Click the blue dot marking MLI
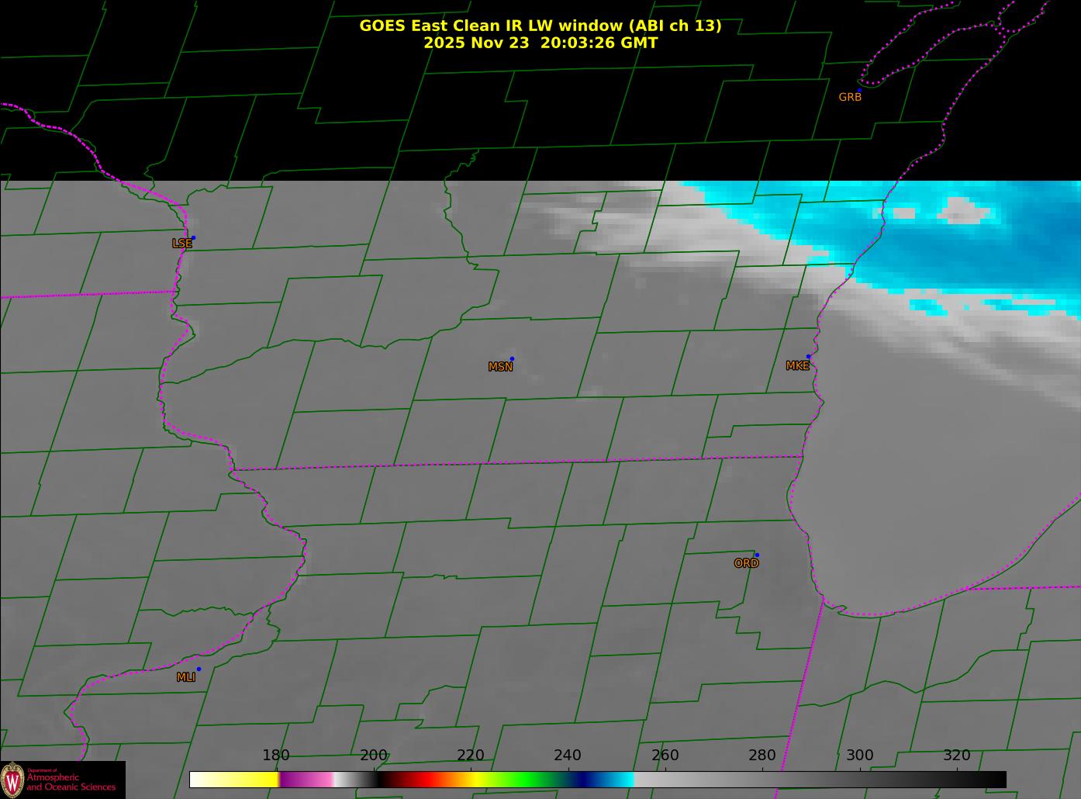The width and height of the screenshot is (1081, 799). coord(199,669)
